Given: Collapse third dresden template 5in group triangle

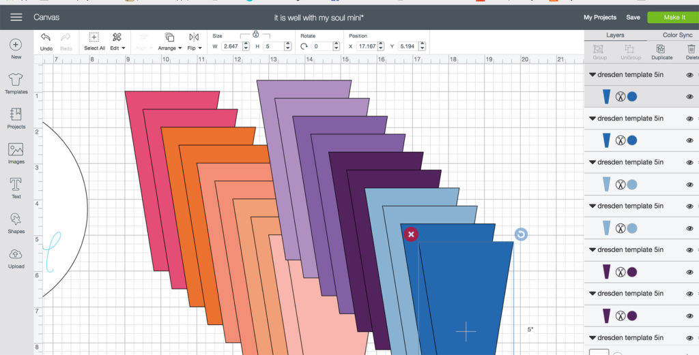Looking at the screenshot, I should click(x=593, y=162).
